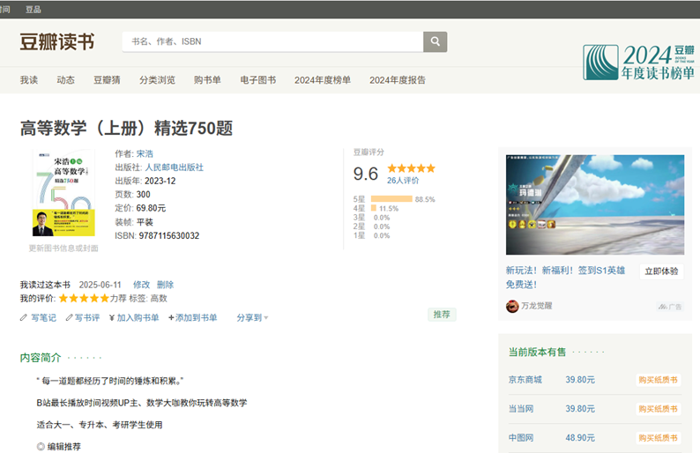The height and width of the screenshot is (453, 700).
Task: Click the author link 宋浩
Action: (145, 153)
